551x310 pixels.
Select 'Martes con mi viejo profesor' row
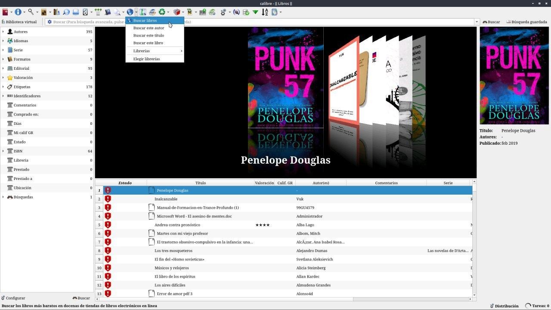click(x=284, y=233)
